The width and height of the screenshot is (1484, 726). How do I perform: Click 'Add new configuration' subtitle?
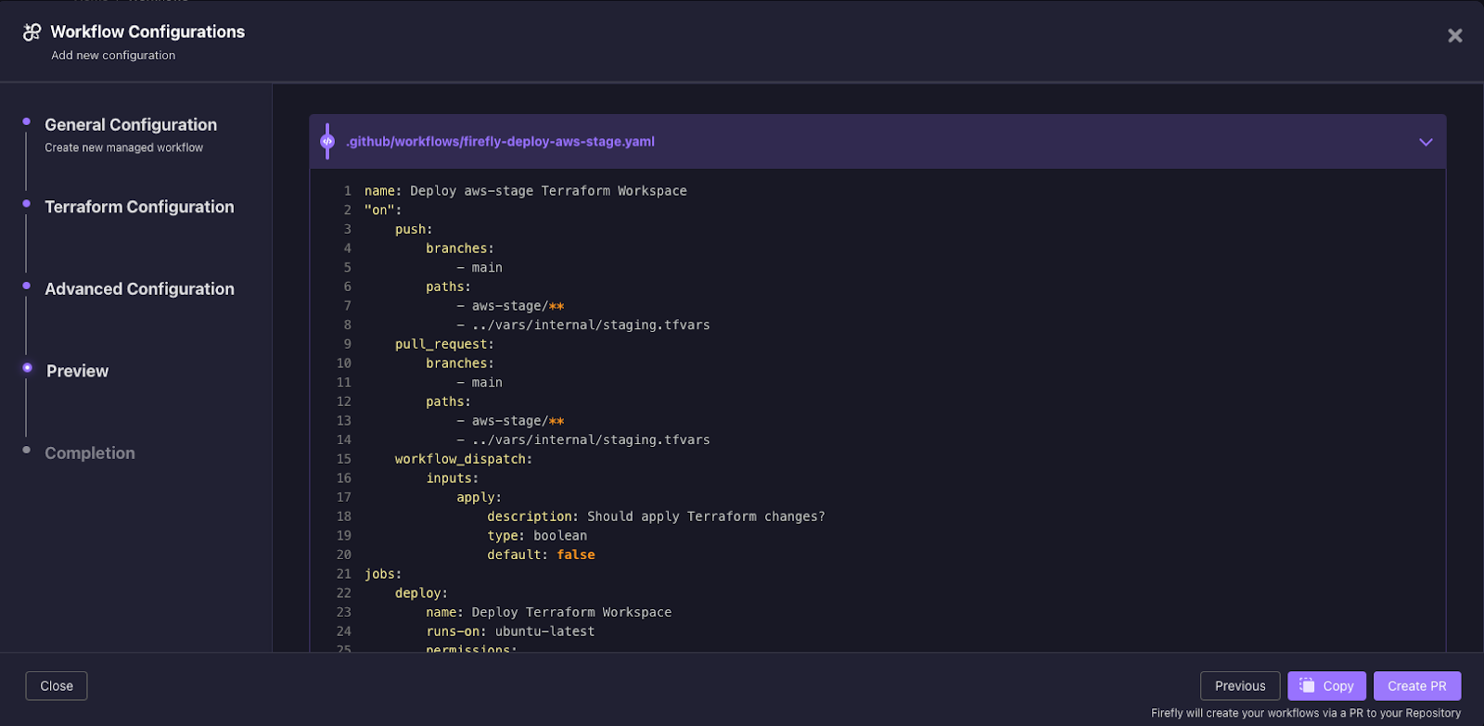(x=113, y=56)
